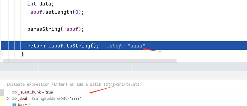Click the int keyword in data declaration
The height and width of the screenshot is (106, 247).
point(32,4)
